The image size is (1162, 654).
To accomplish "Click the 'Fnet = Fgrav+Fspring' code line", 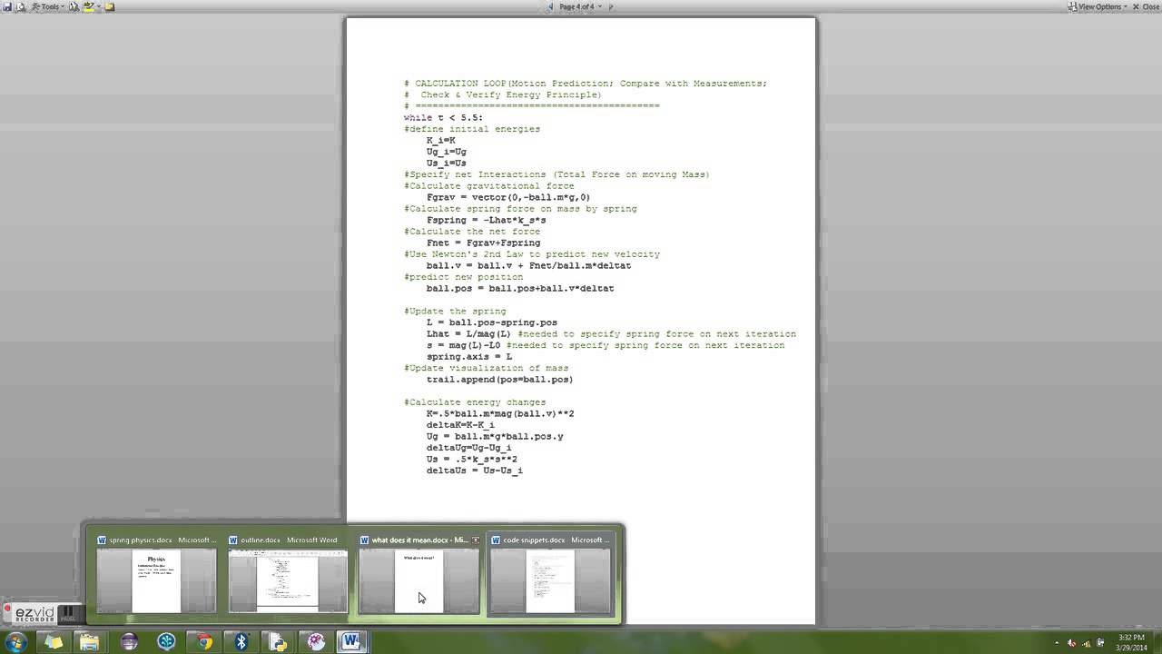I will coord(483,243).
